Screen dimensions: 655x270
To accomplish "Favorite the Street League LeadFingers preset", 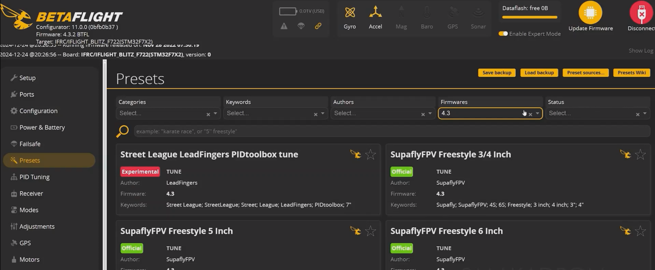I will [371, 154].
